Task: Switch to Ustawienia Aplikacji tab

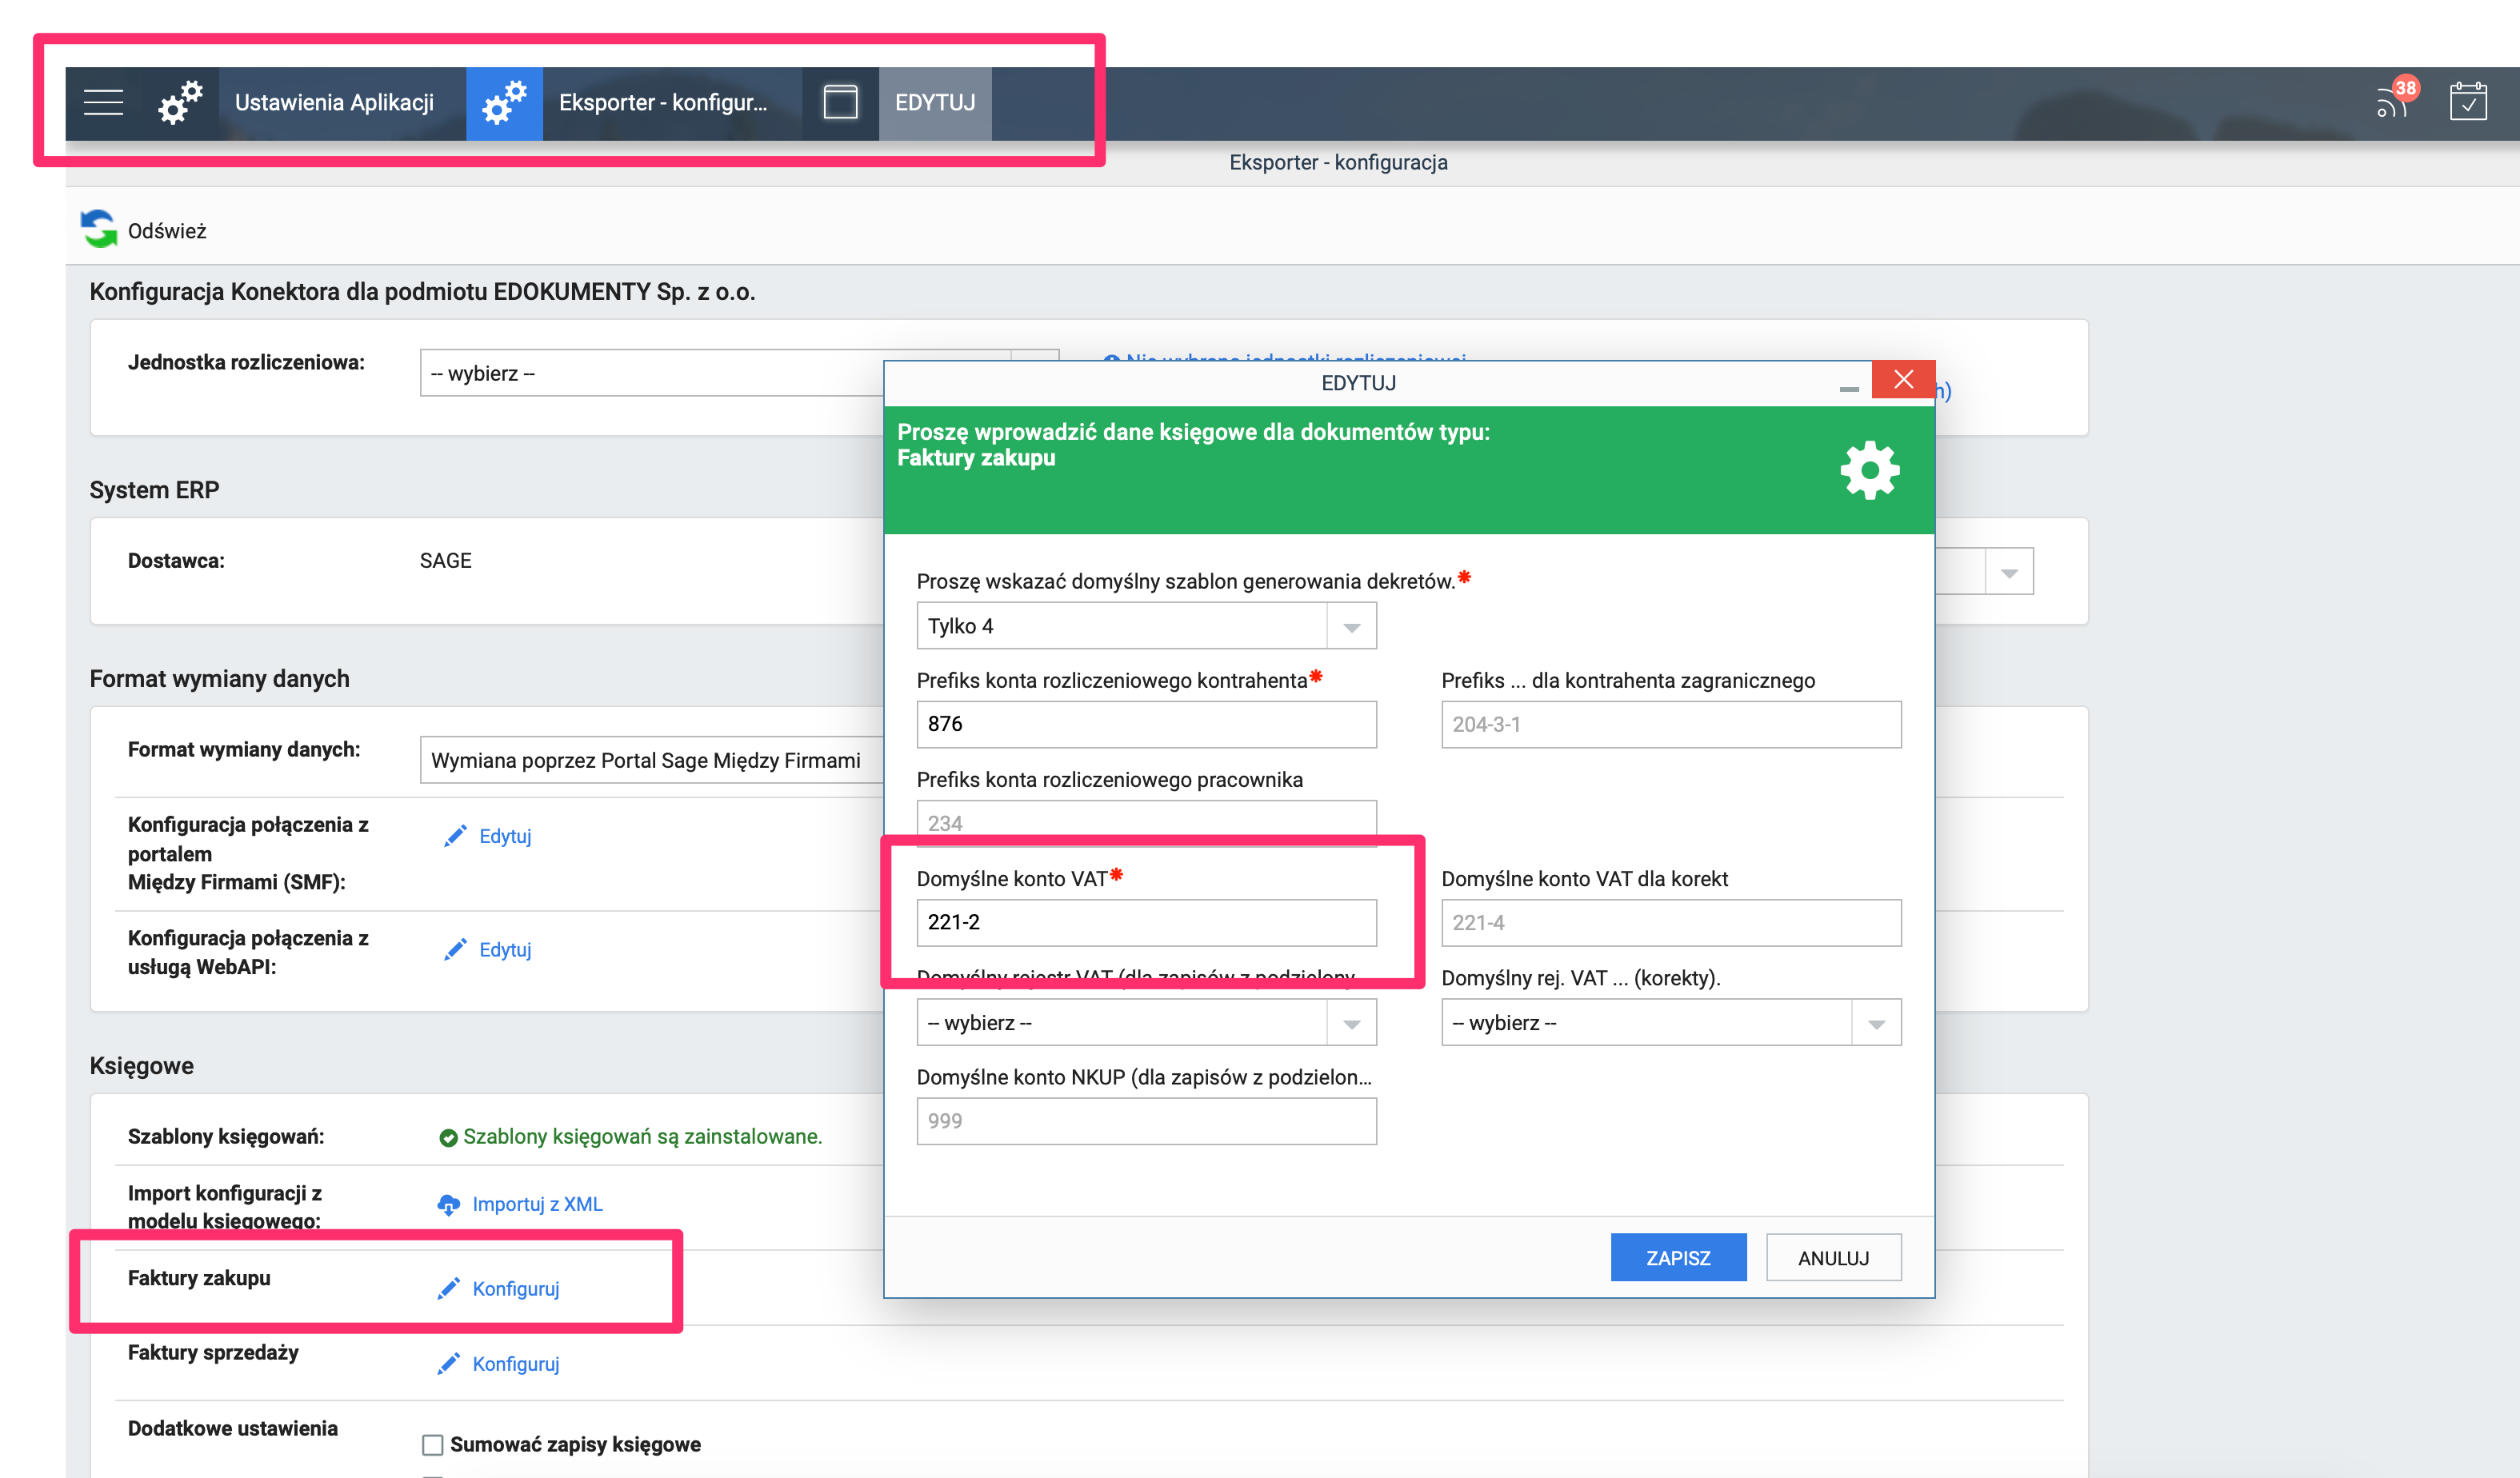Action: tap(334, 102)
